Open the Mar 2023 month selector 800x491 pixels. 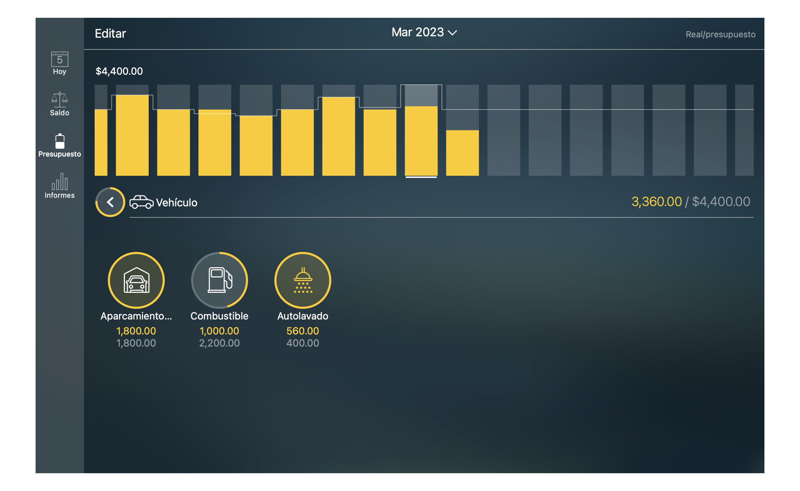pos(424,32)
